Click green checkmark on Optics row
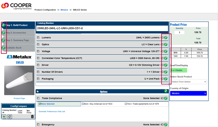The image size is (218, 127). point(166,44)
